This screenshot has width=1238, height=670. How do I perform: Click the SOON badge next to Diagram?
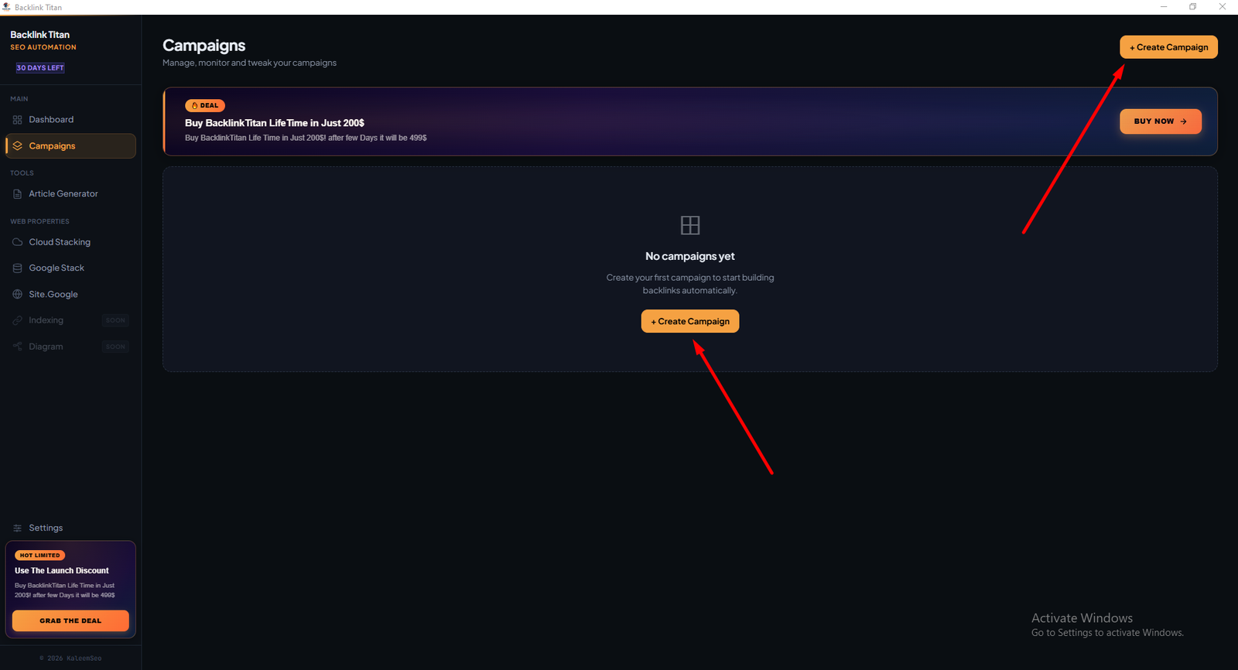click(x=115, y=347)
